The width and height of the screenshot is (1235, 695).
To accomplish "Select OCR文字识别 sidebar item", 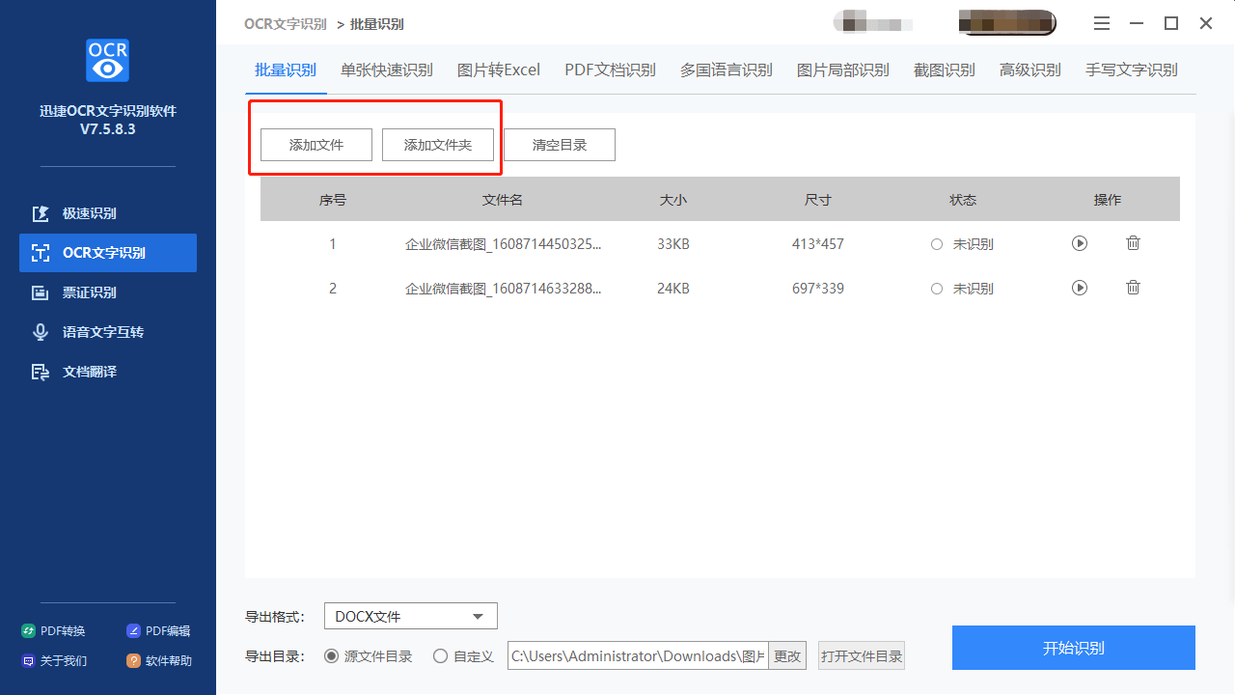I will click(108, 253).
